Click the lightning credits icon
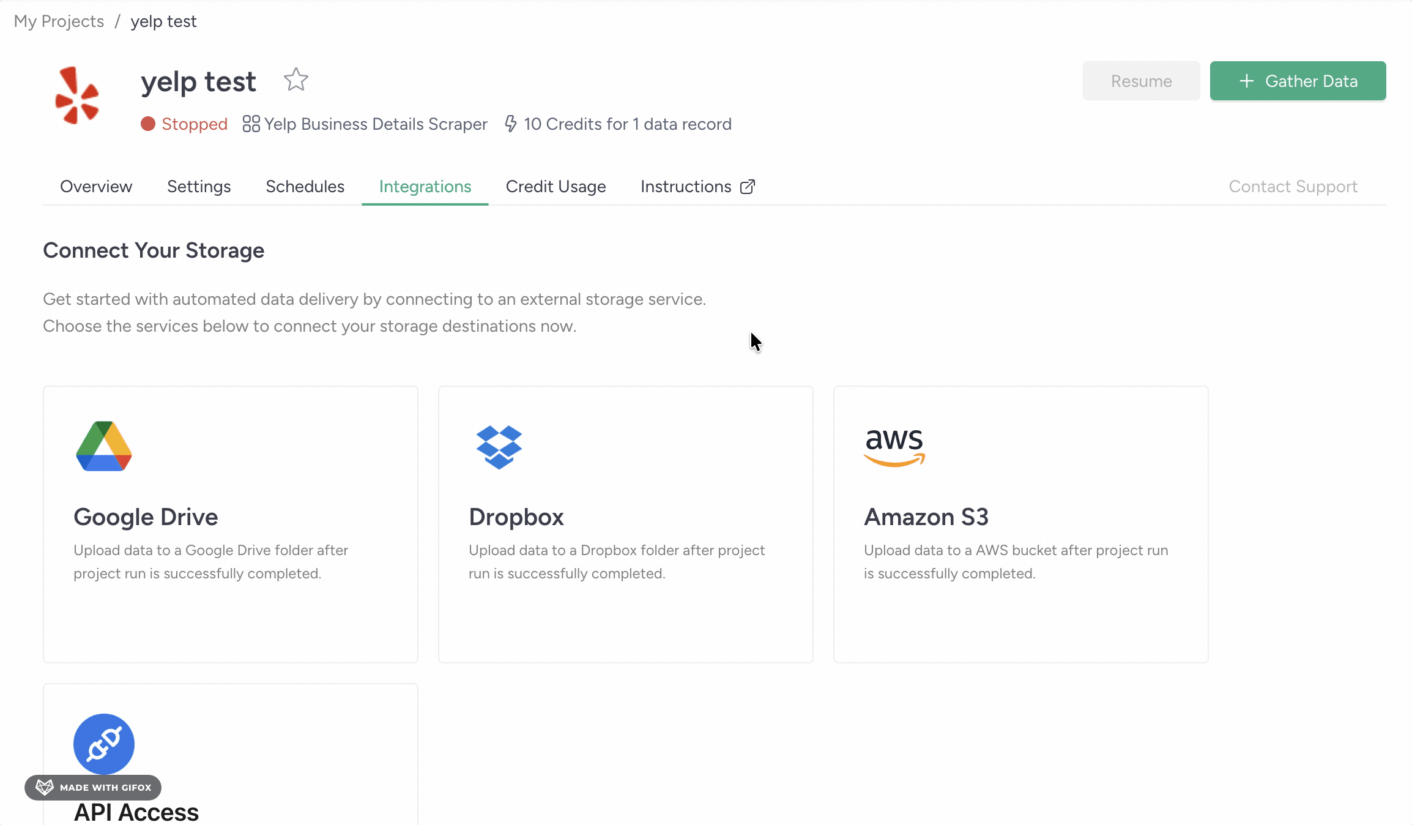Screen dimensions: 1412x825 [x=511, y=124]
